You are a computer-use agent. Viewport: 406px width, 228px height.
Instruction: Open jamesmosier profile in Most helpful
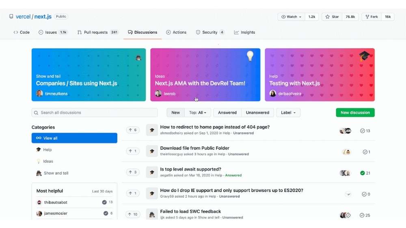tap(55, 213)
